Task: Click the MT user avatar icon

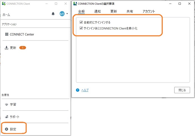Action: pos(62,14)
